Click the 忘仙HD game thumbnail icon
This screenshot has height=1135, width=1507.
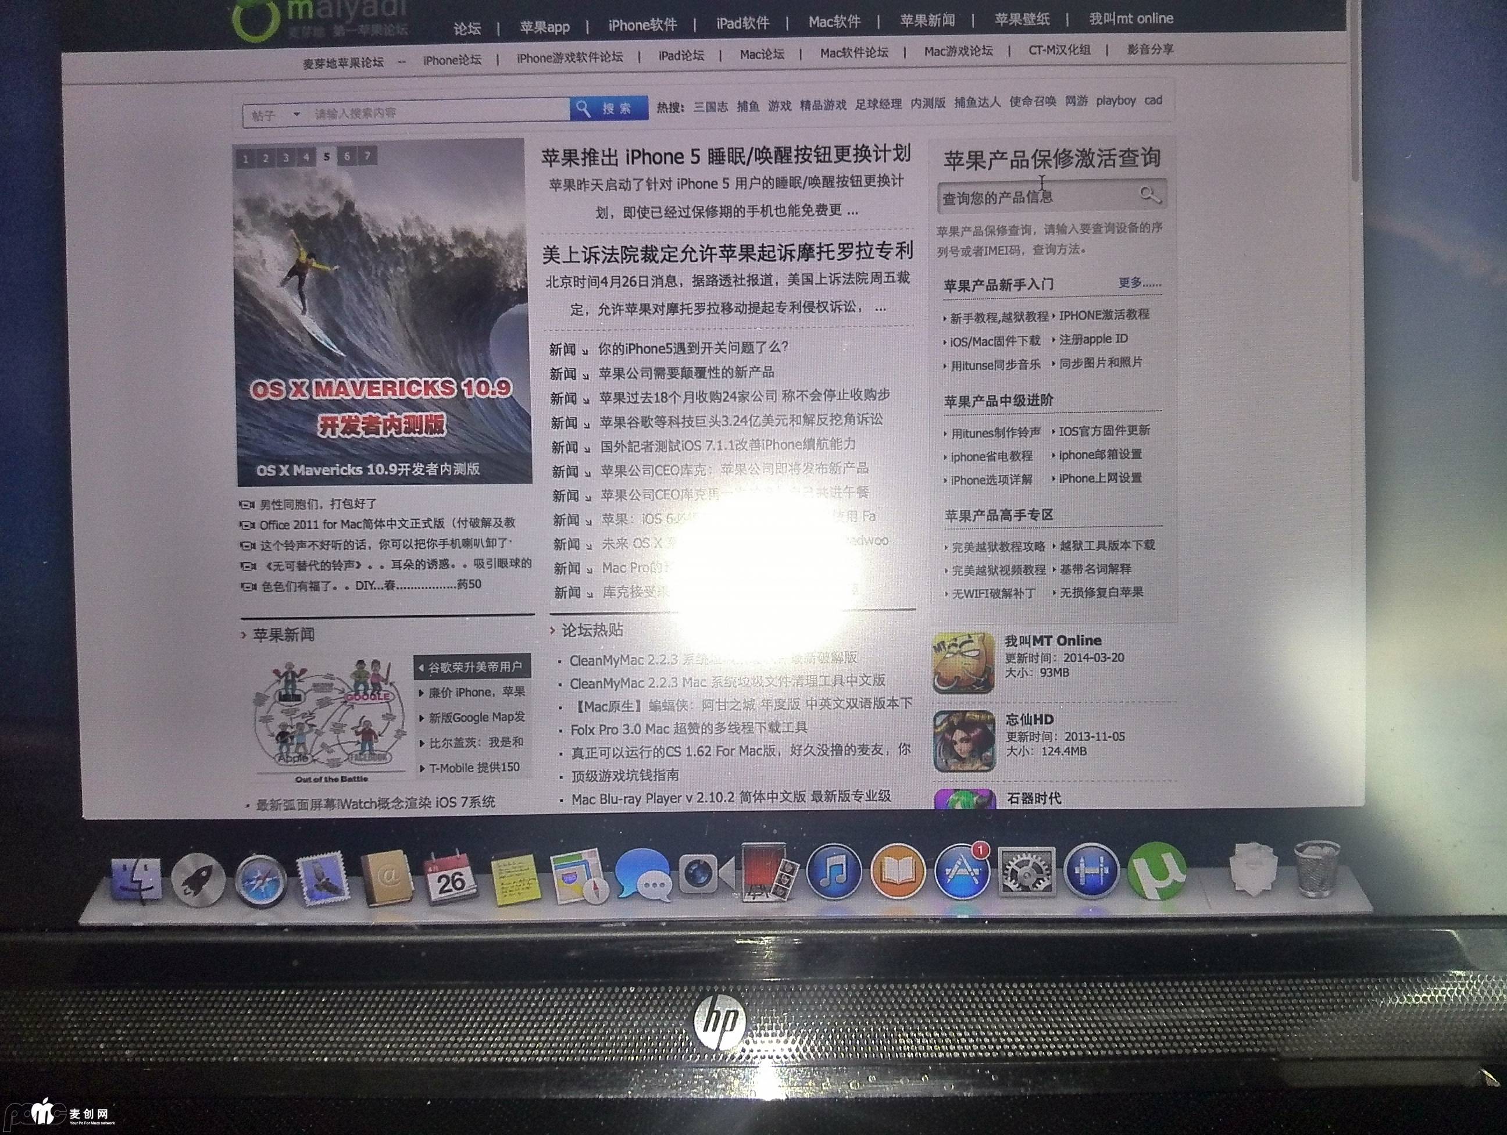(x=964, y=741)
